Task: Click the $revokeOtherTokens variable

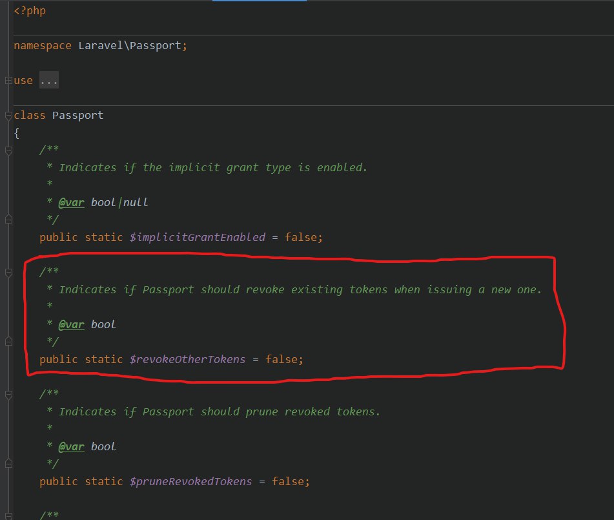Action: tap(188, 359)
